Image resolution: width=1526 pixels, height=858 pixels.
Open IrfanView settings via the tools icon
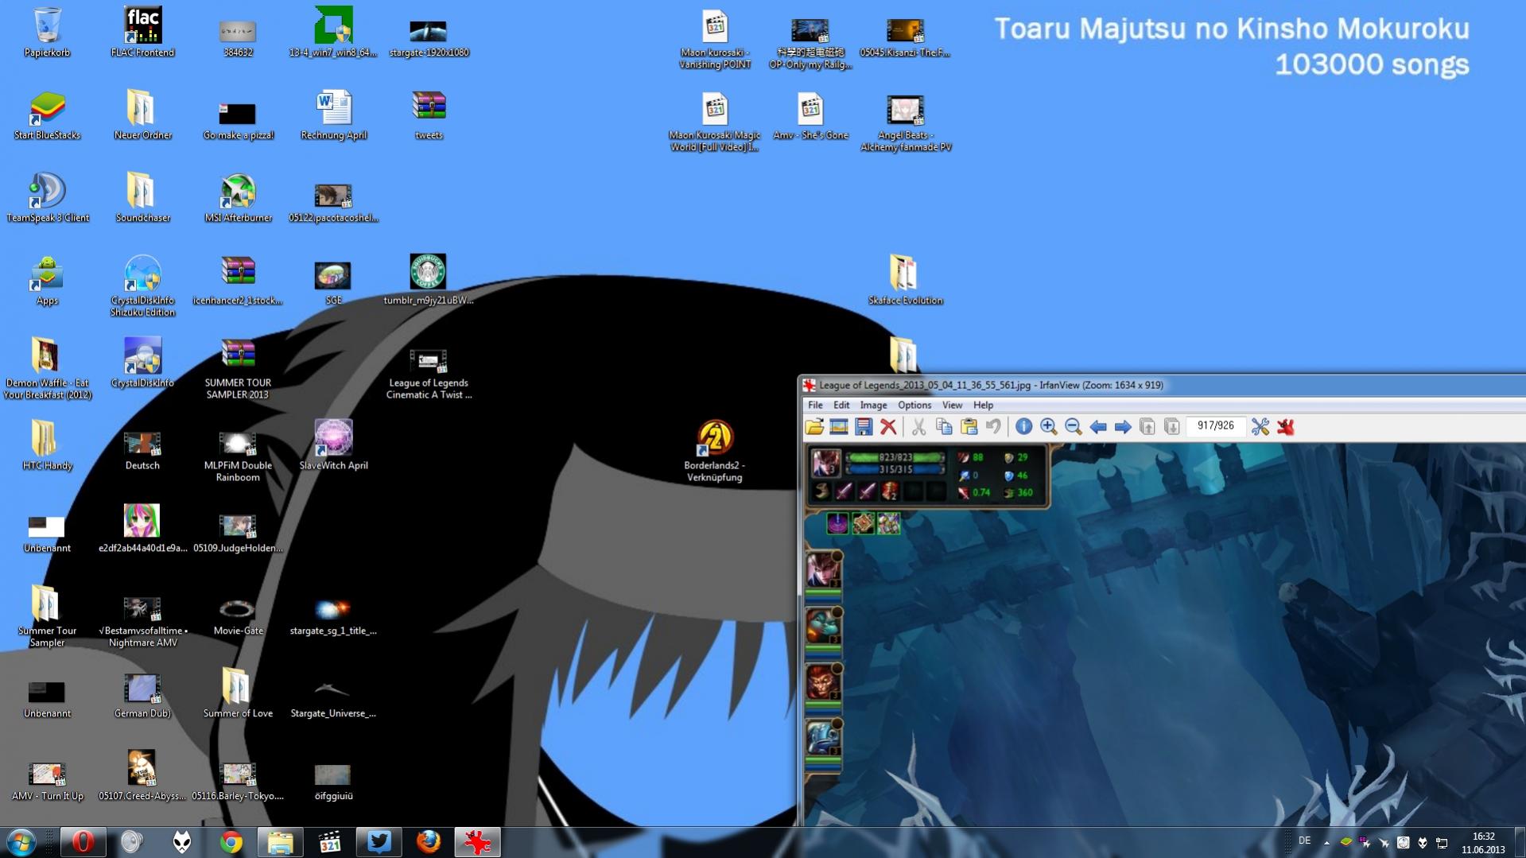1260,427
